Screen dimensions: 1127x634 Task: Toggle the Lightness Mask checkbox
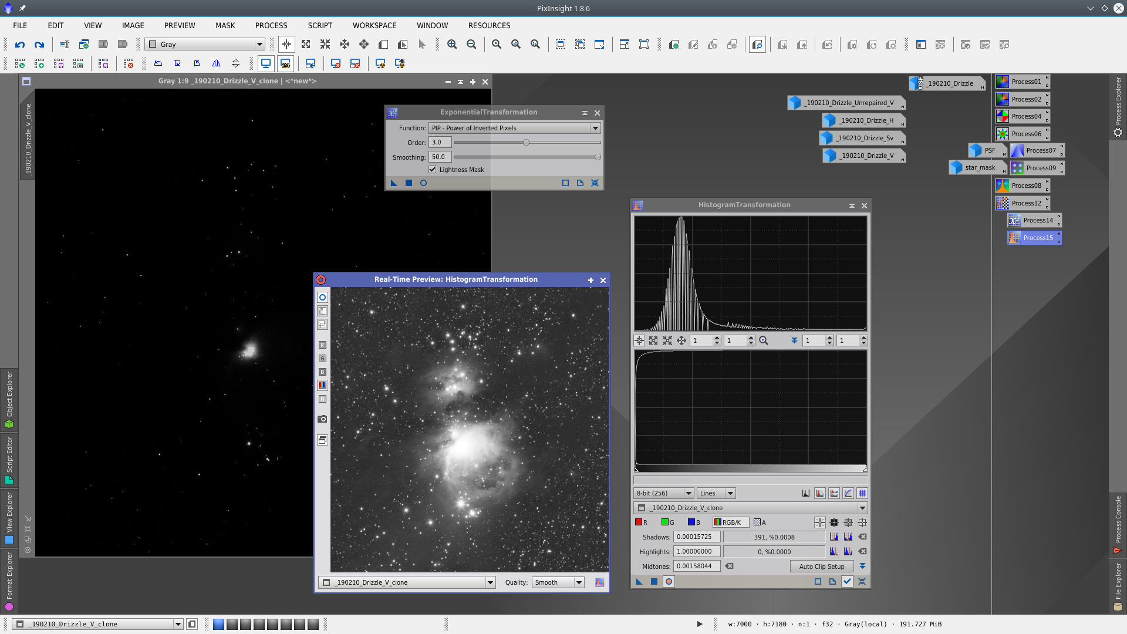[433, 170]
